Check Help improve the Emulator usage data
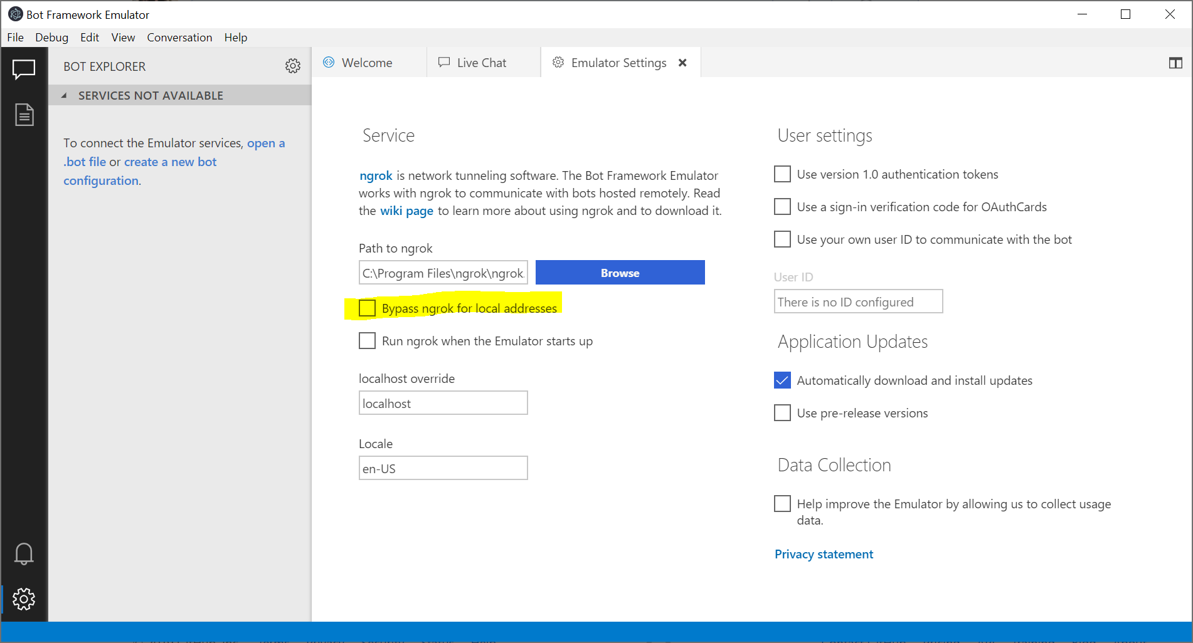 [782, 504]
